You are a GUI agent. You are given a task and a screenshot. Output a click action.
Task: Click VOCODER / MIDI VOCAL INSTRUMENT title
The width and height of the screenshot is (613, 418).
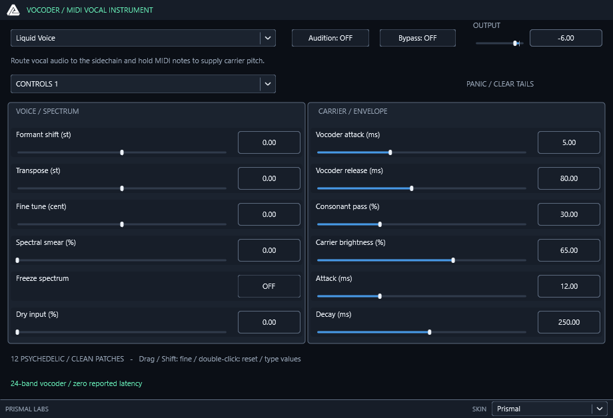pyautogui.click(x=89, y=10)
